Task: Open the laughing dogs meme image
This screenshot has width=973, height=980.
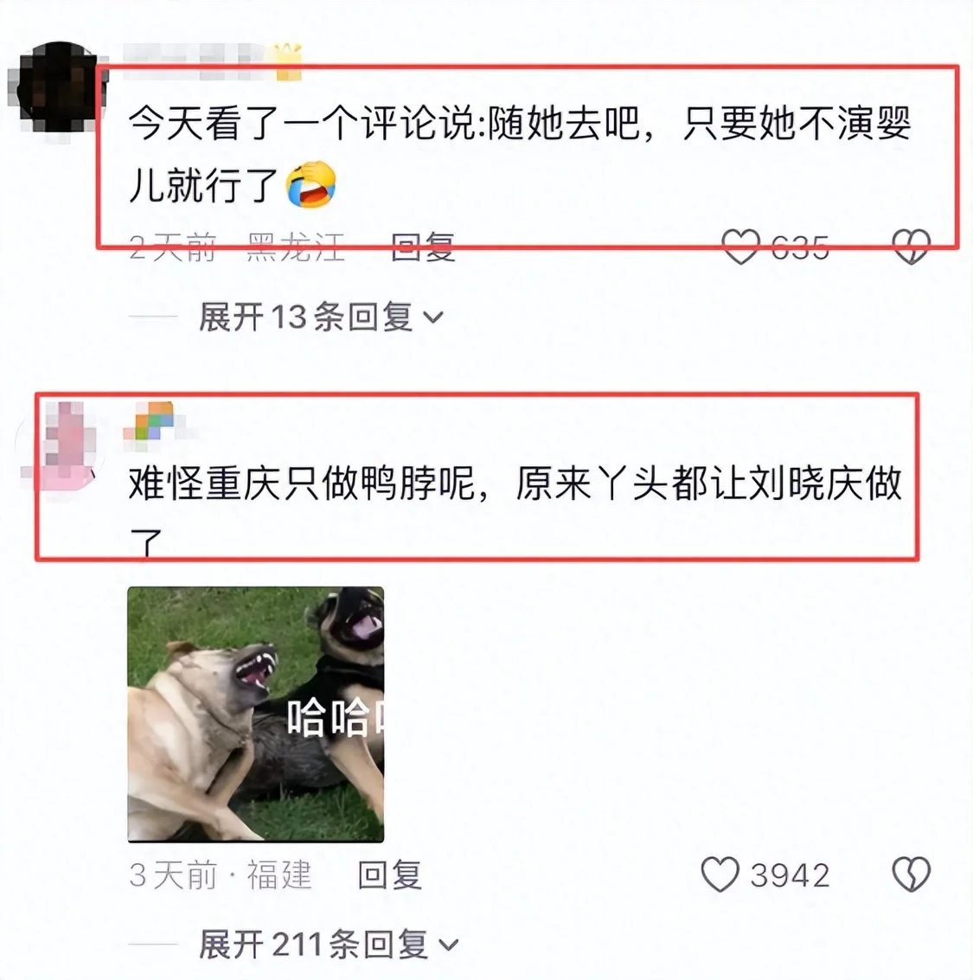Action: (x=256, y=714)
